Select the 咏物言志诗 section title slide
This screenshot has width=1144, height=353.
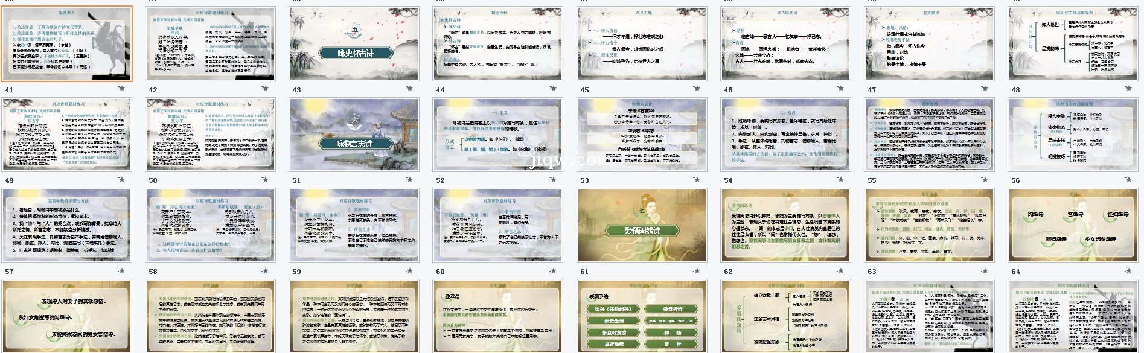(354, 134)
